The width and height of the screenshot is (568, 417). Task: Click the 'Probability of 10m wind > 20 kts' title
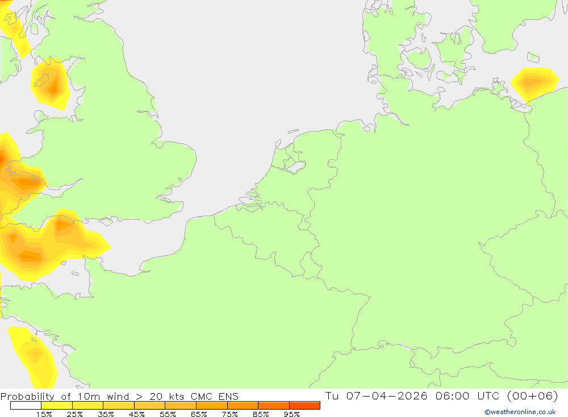point(93,397)
